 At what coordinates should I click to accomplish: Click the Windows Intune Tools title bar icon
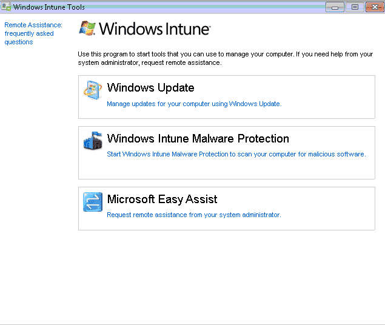coord(6,7)
